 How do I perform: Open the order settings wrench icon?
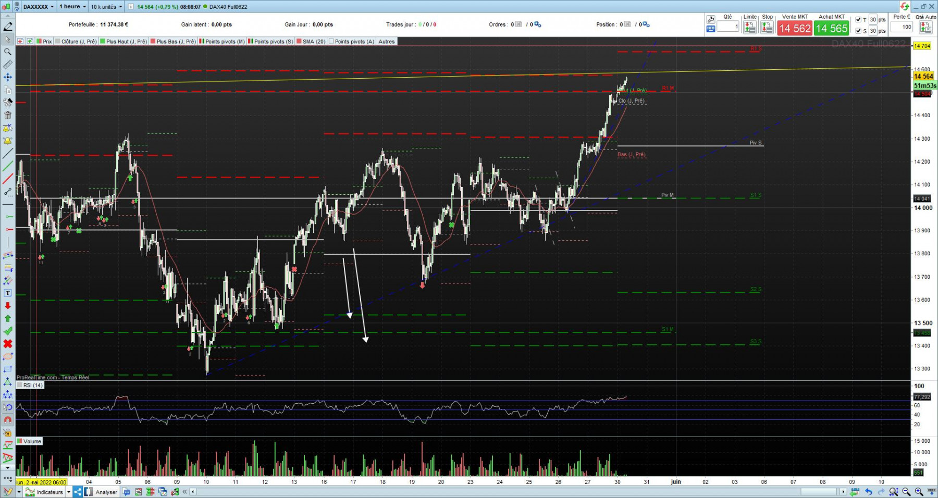pyautogui.click(x=710, y=19)
